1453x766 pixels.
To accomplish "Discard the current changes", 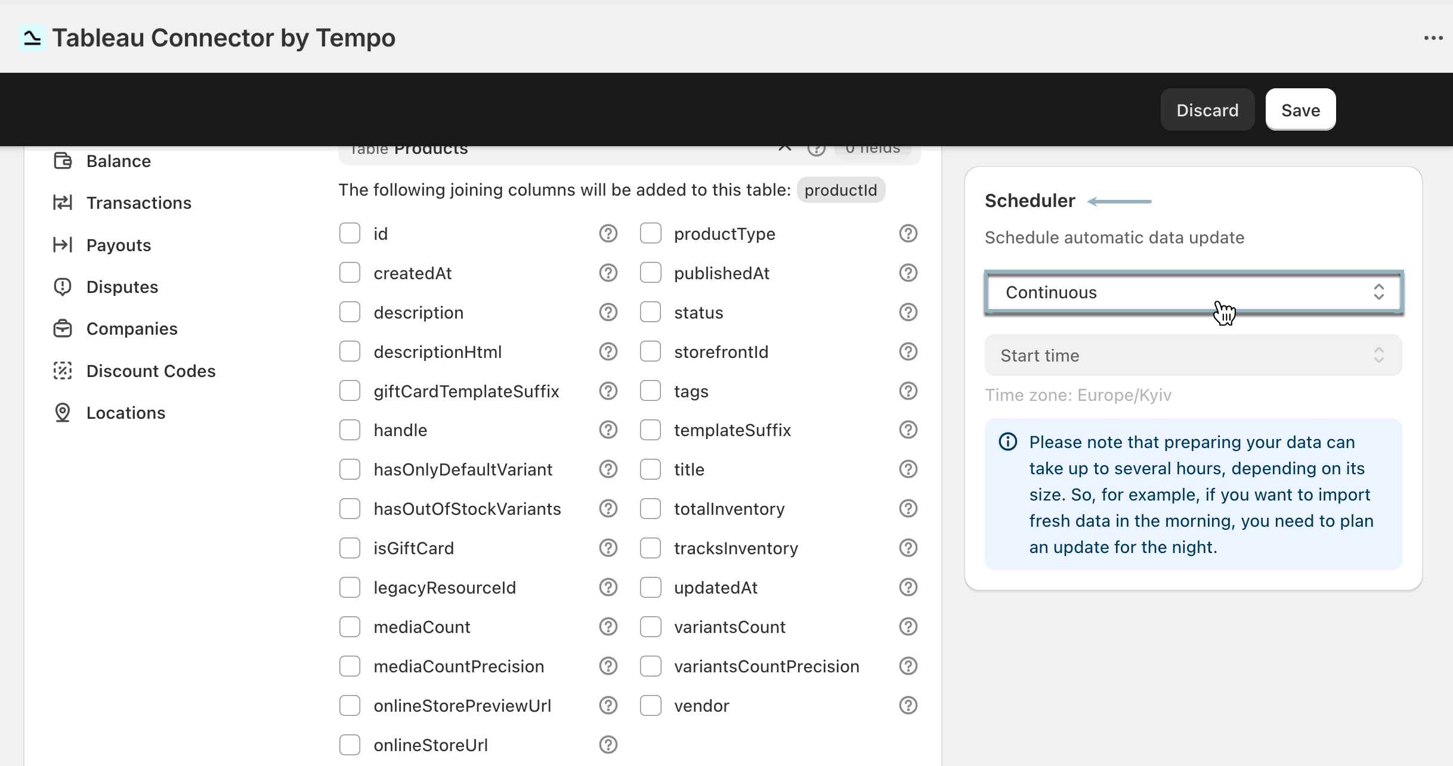I will point(1207,110).
